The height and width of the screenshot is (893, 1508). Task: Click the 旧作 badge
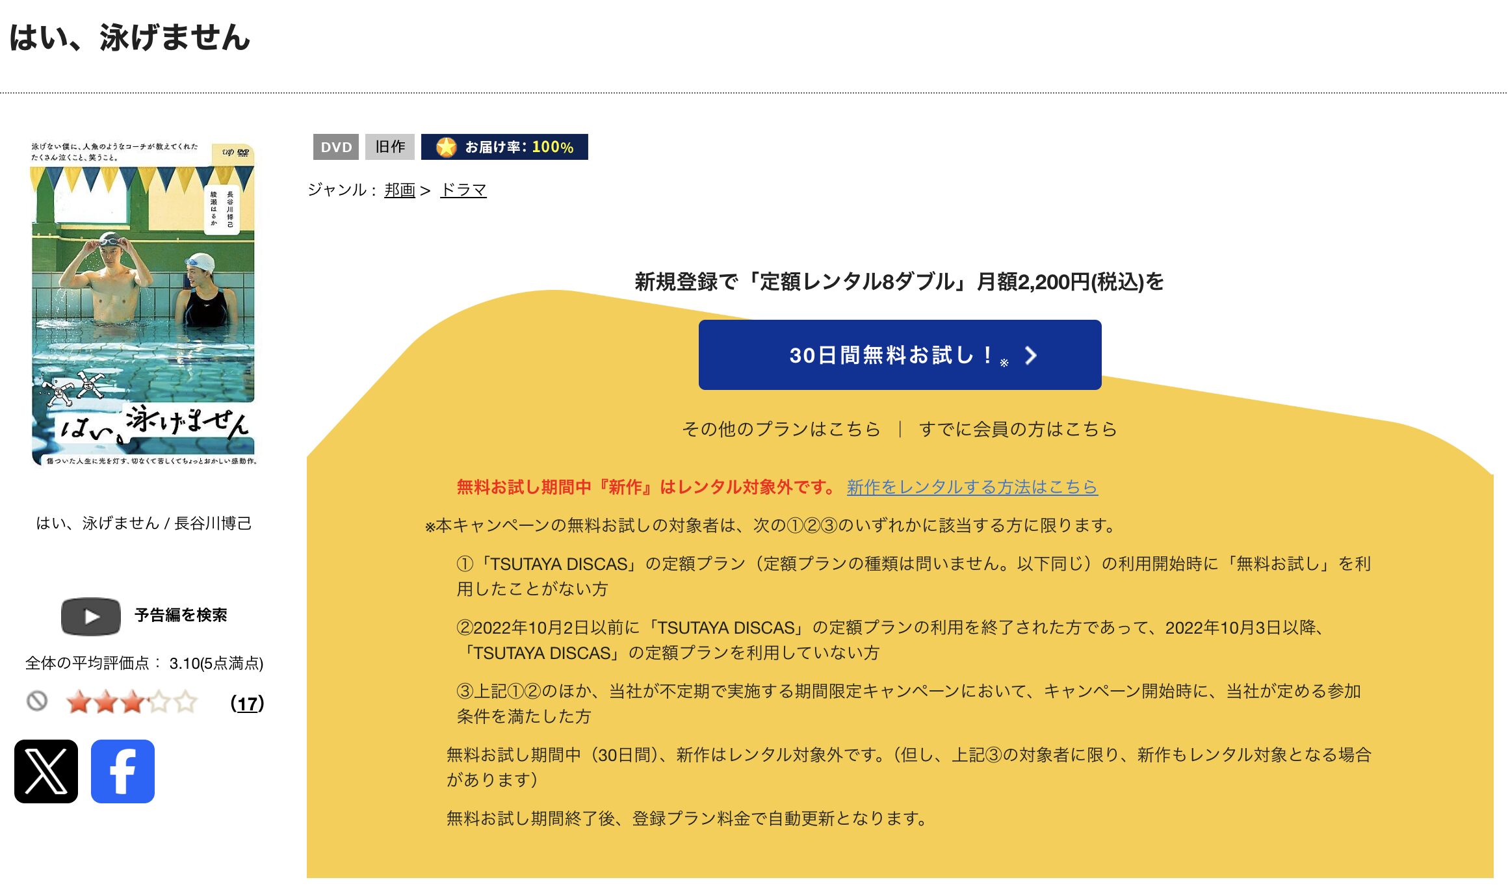(390, 147)
